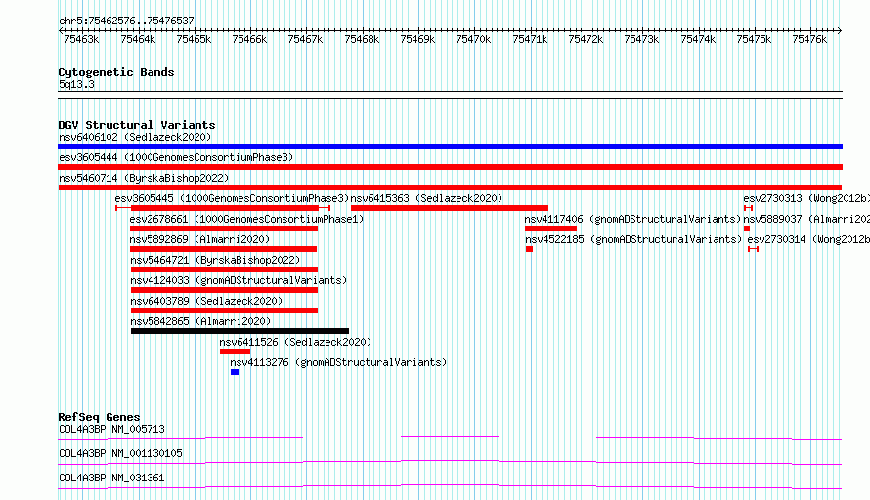
Task: Click the 75467k ruler tick label
Action: click(305, 39)
